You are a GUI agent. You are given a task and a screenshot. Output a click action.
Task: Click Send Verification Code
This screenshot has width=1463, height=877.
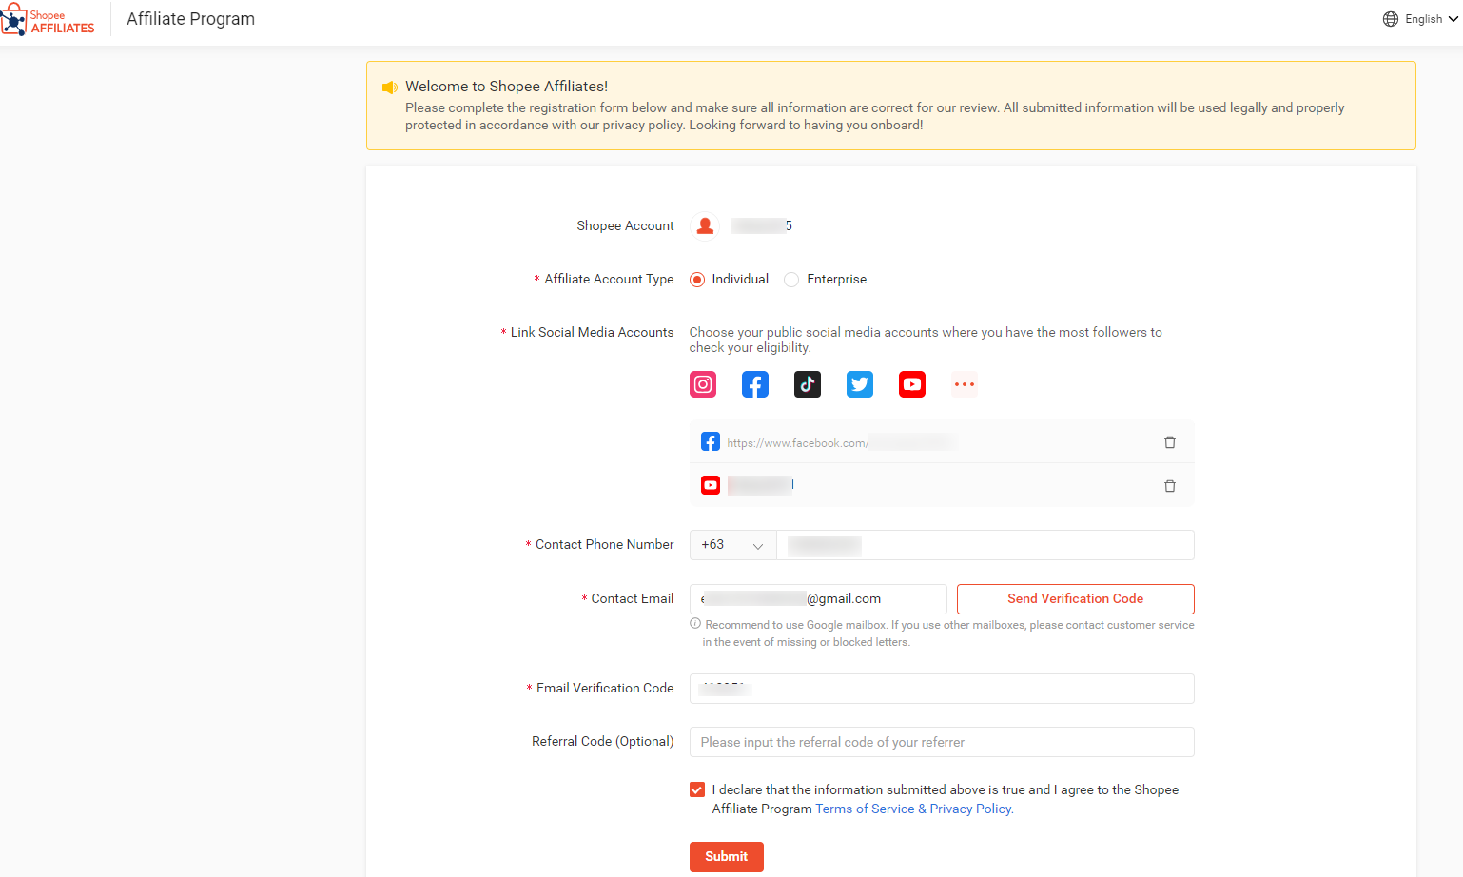[1075, 598]
